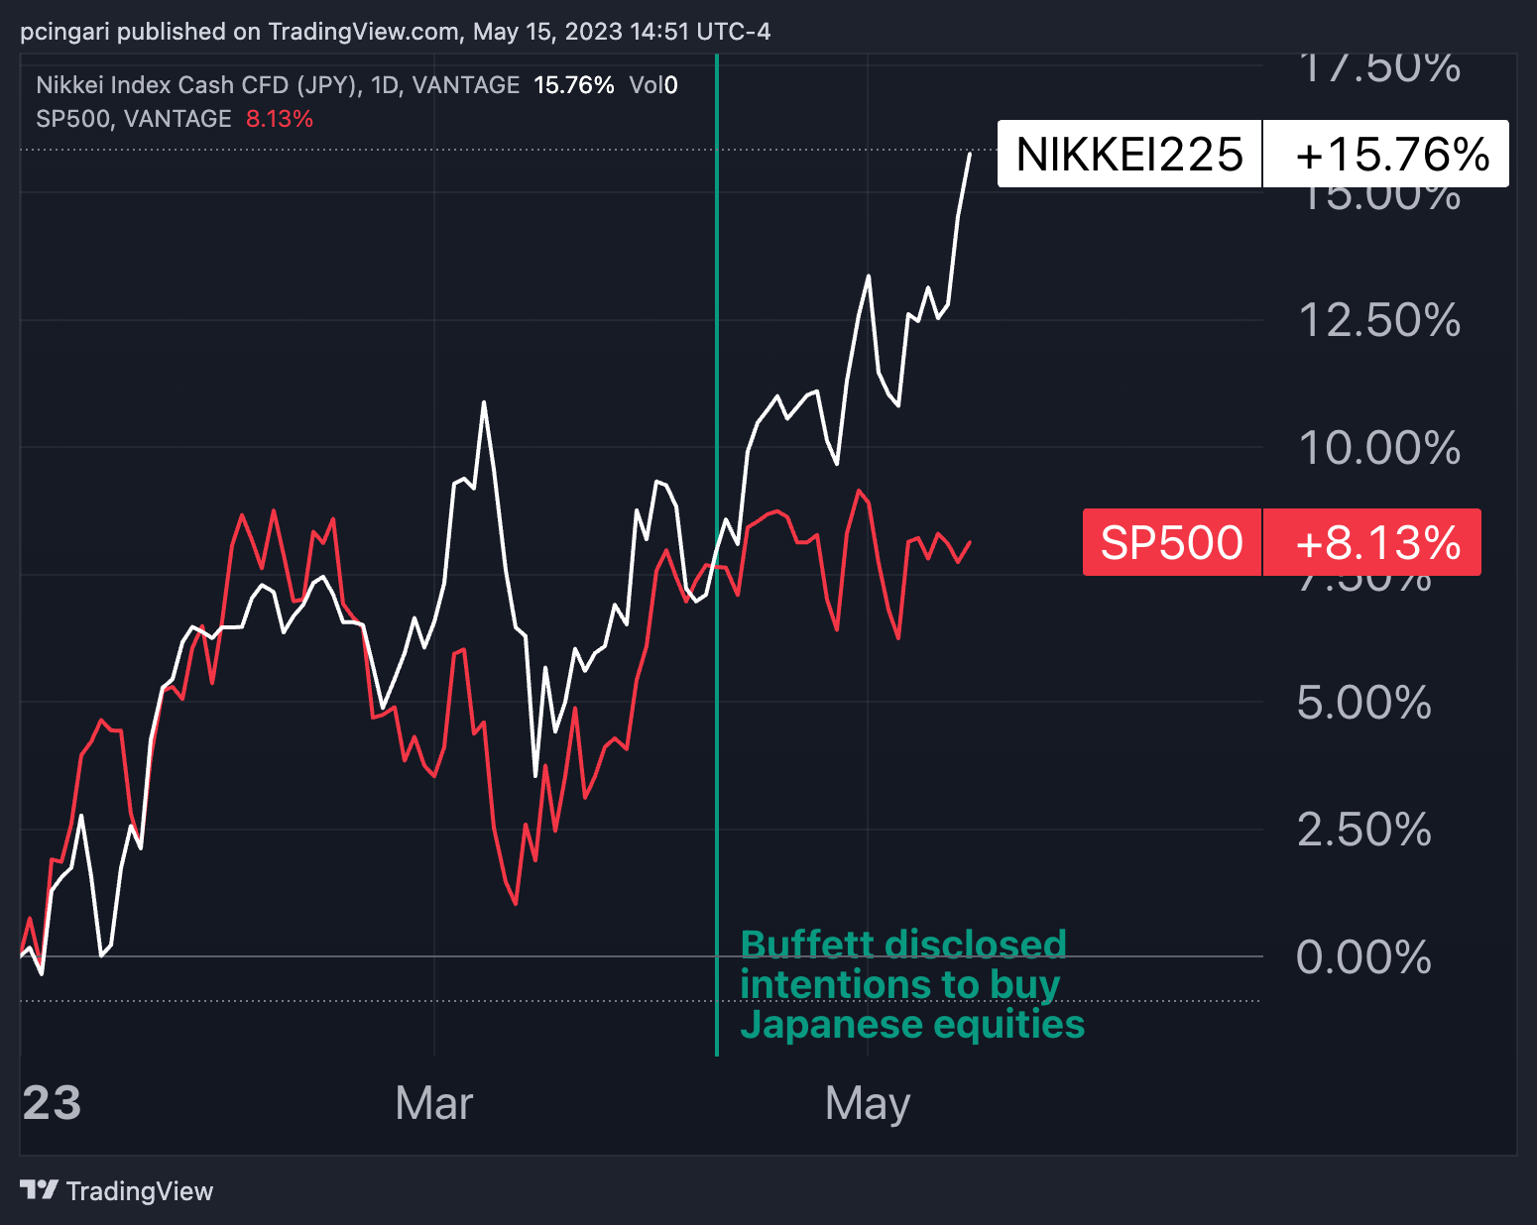This screenshot has height=1225, width=1537.
Task: Click the +15.76% price label
Action: [x=1386, y=154]
